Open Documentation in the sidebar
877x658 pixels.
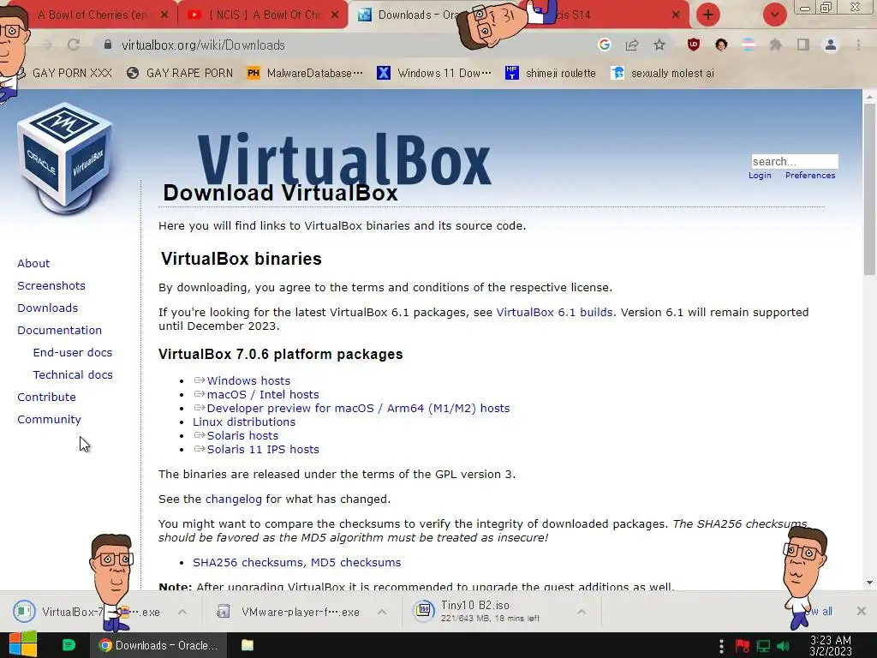click(60, 330)
